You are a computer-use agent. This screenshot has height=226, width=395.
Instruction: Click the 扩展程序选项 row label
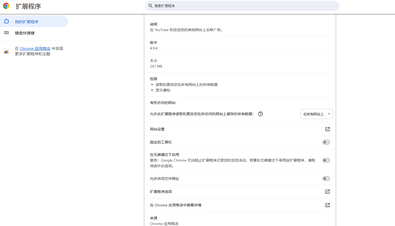[x=161, y=192]
